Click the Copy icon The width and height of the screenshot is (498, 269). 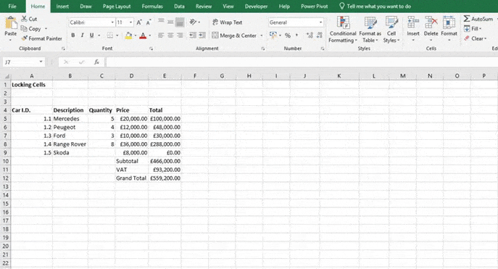point(24,28)
